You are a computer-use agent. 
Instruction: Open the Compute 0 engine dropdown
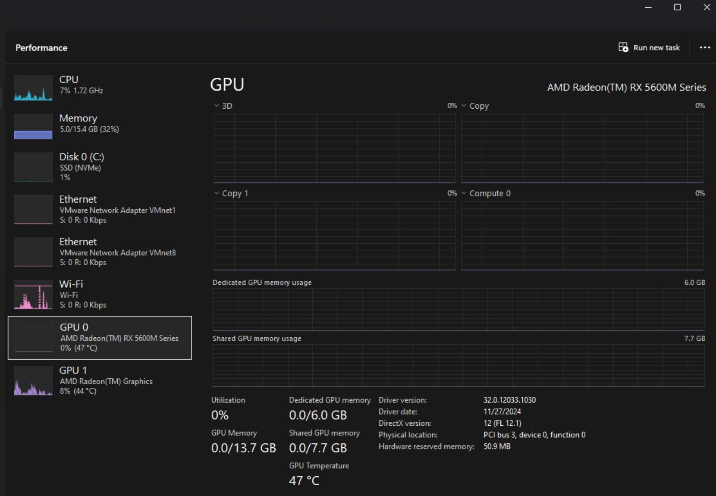click(464, 193)
